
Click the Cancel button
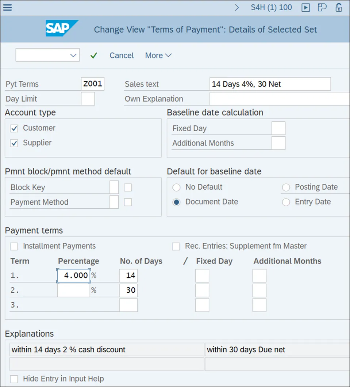tap(122, 56)
